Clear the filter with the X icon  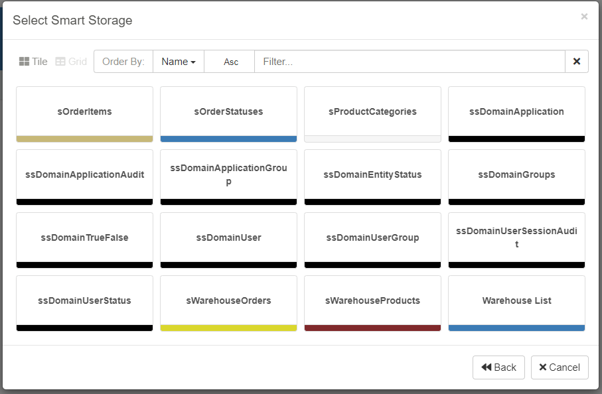[x=576, y=62]
